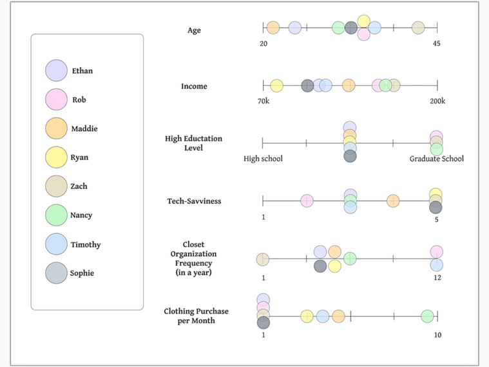Click the Tech-Savviness label
Screen dimensions: 489x367
pos(194,201)
